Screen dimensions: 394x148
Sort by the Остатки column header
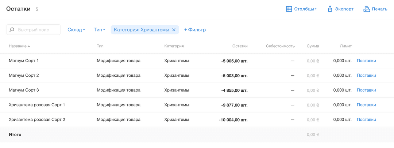pos(240,46)
